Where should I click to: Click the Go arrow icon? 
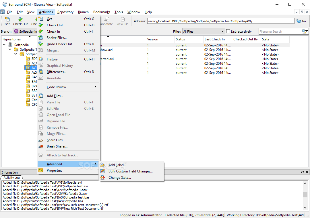[299, 21]
